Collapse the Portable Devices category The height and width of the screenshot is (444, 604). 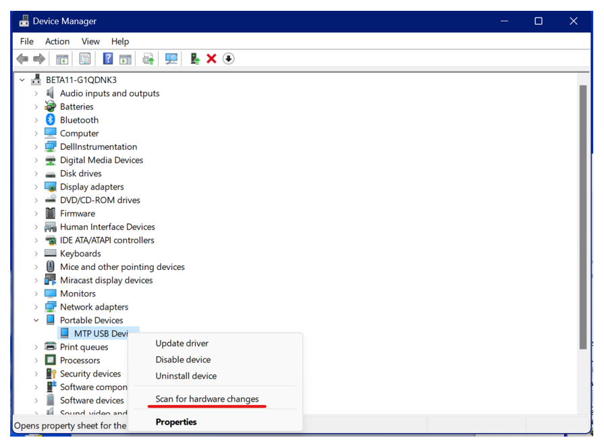pos(36,321)
